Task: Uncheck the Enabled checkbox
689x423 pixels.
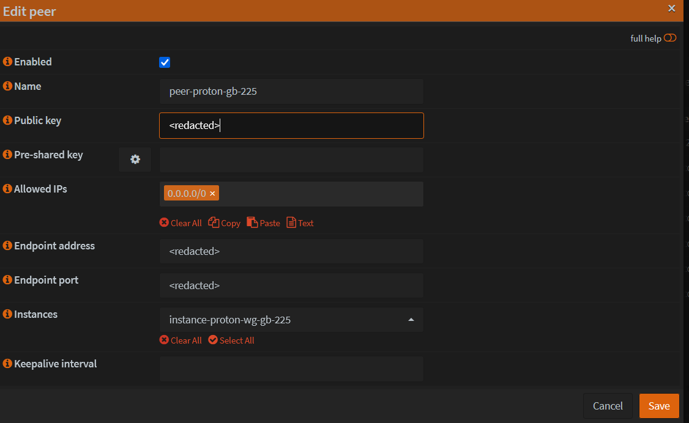Action: click(x=164, y=62)
